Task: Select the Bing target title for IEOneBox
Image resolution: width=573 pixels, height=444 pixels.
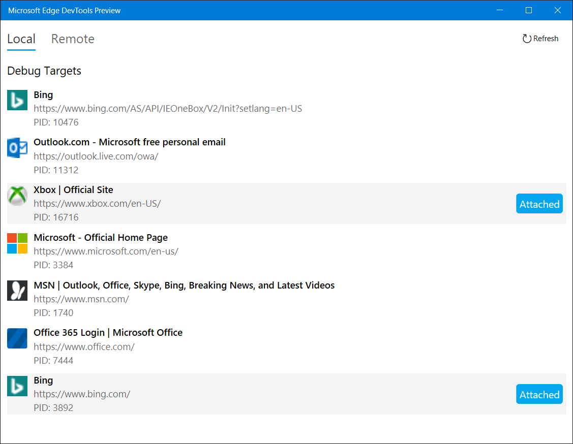Action: tap(43, 95)
